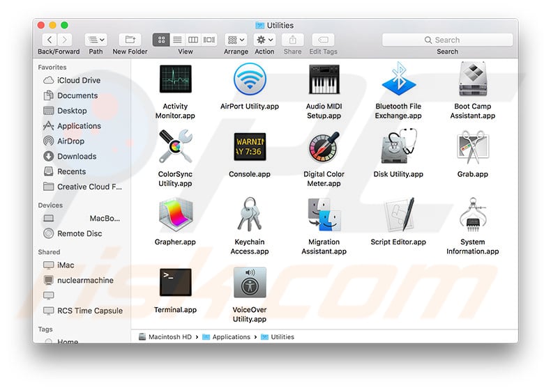The width and height of the screenshot is (551, 390).
Task: Open Recents in sidebar
Action: pos(82,171)
